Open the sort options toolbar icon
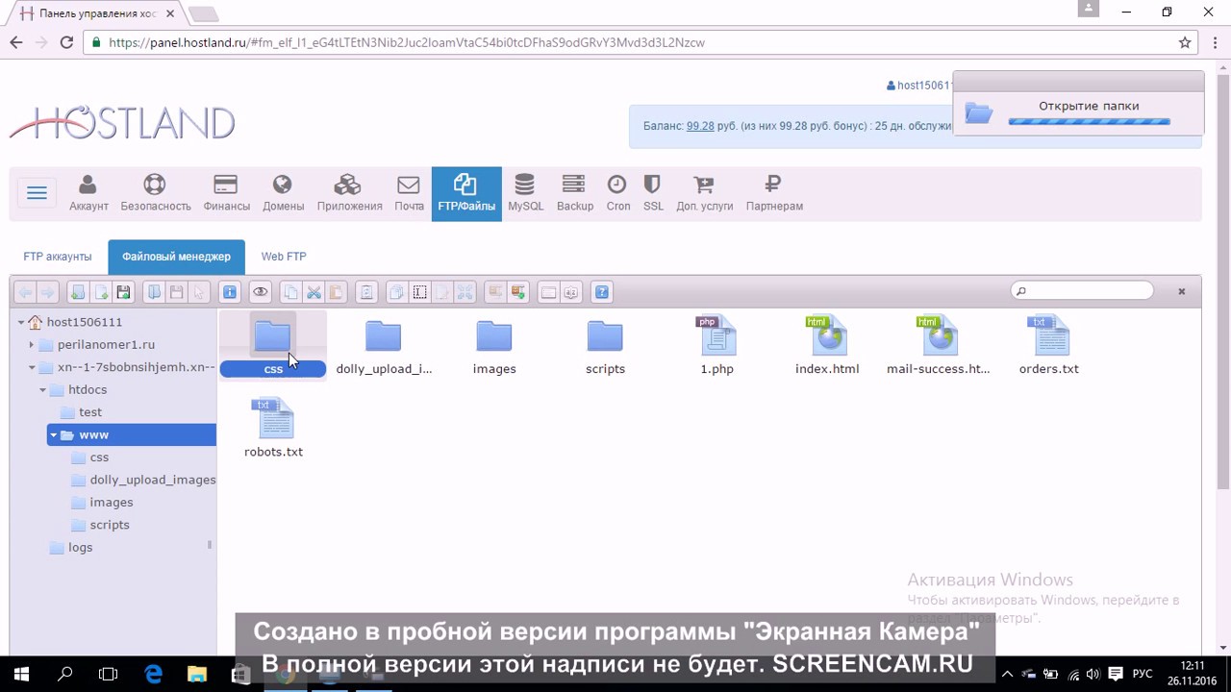The width and height of the screenshot is (1231, 692). (x=571, y=292)
